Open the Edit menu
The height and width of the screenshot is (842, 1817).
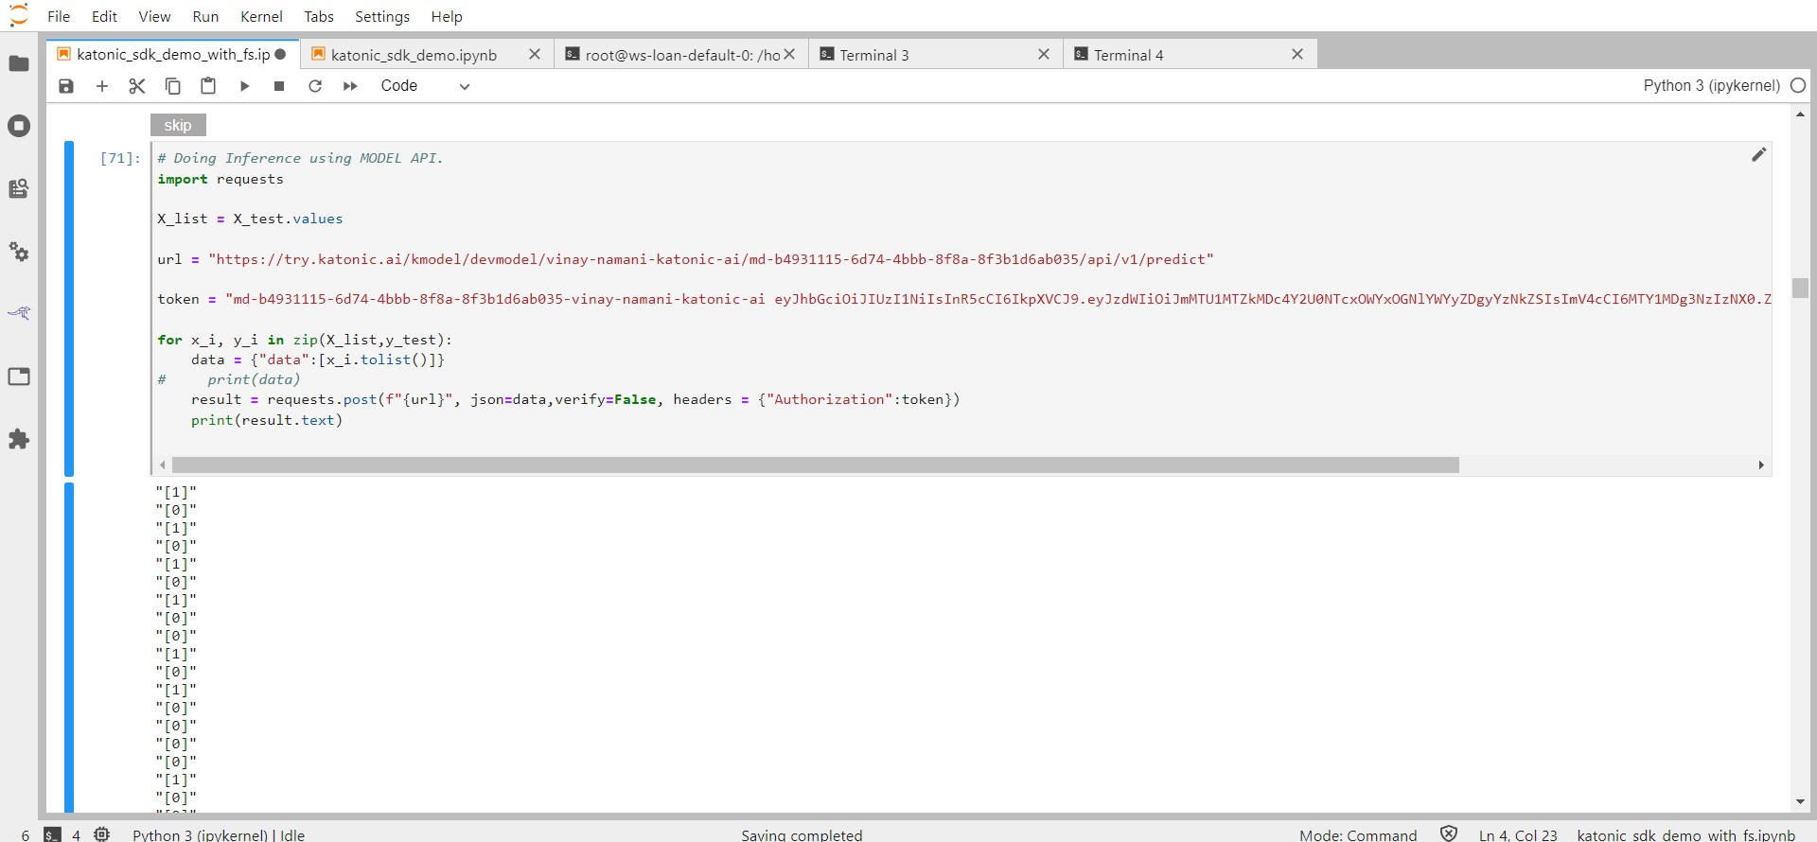coord(104,16)
